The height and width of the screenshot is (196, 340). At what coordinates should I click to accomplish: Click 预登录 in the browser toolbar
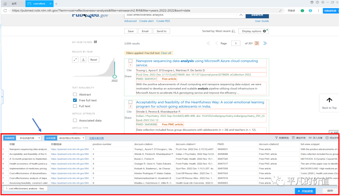[291, 11]
